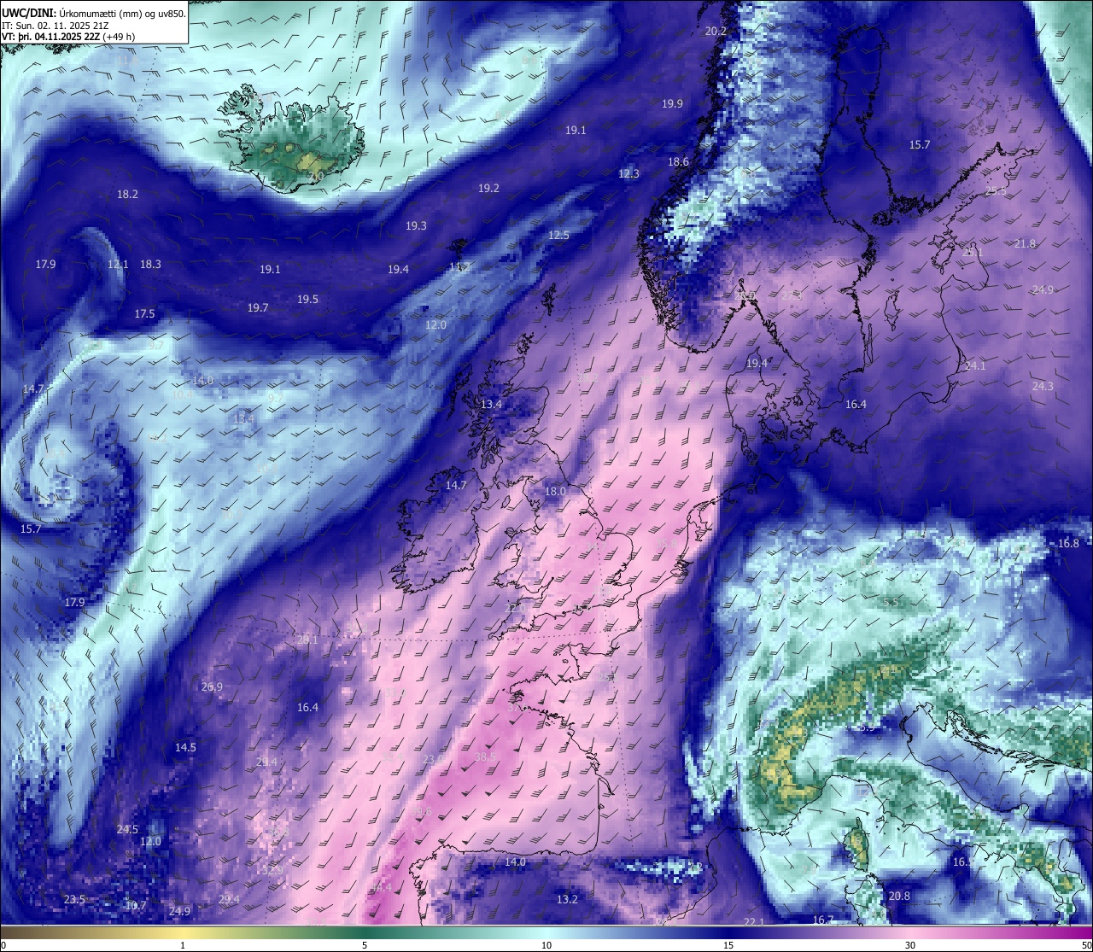
Task: Select the 13.2 value label
Action: pos(567,899)
